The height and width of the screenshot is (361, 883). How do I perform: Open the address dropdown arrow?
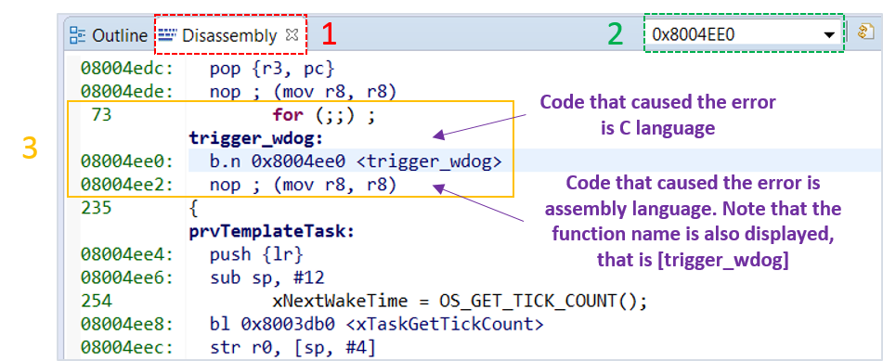tap(829, 35)
